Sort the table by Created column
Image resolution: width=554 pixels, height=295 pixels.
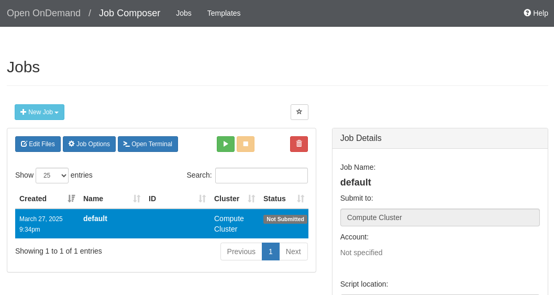(47, 199)
